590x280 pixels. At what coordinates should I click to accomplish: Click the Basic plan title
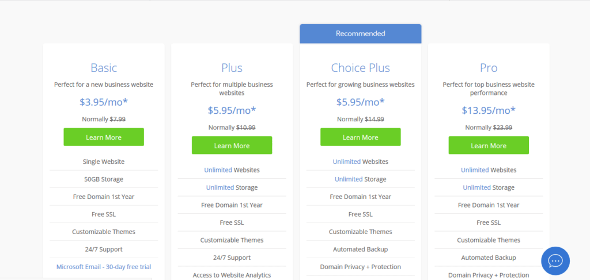104,68
